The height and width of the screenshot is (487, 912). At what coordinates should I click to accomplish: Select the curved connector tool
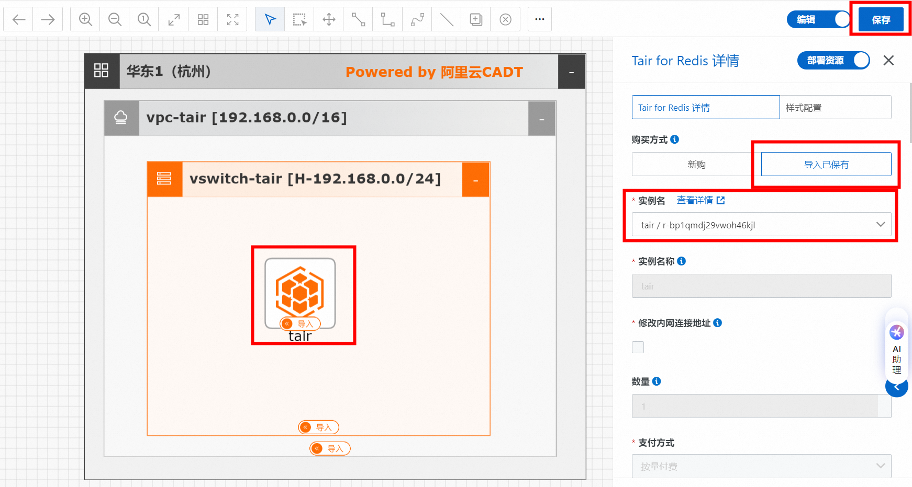pyautogui.click(x=417, y=20)
